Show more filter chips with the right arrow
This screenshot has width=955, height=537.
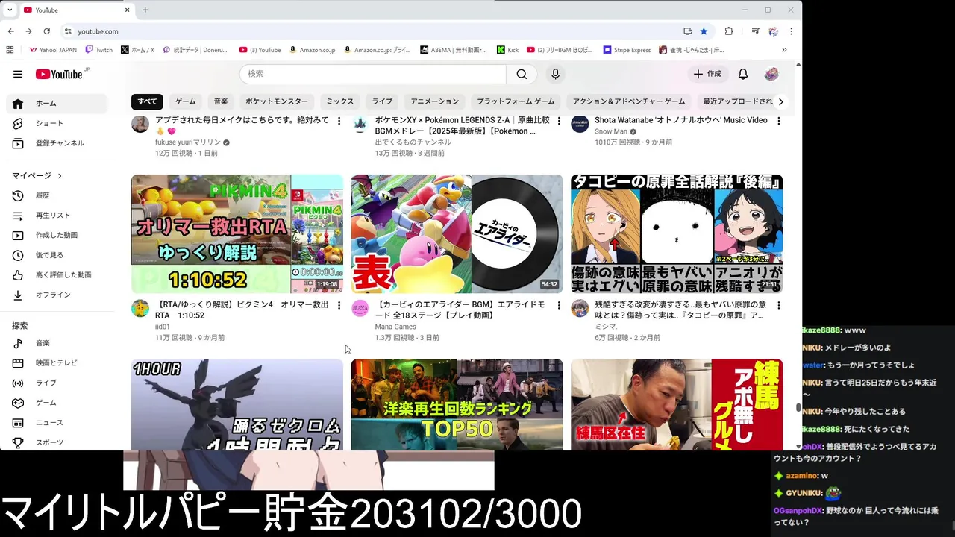coord(780,101)
